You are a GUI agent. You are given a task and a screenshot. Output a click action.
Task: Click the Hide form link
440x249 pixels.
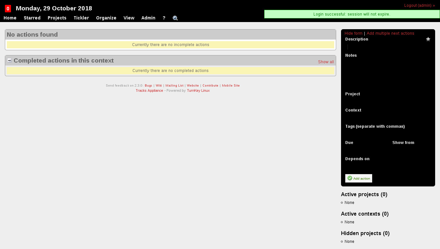point(353,33)
